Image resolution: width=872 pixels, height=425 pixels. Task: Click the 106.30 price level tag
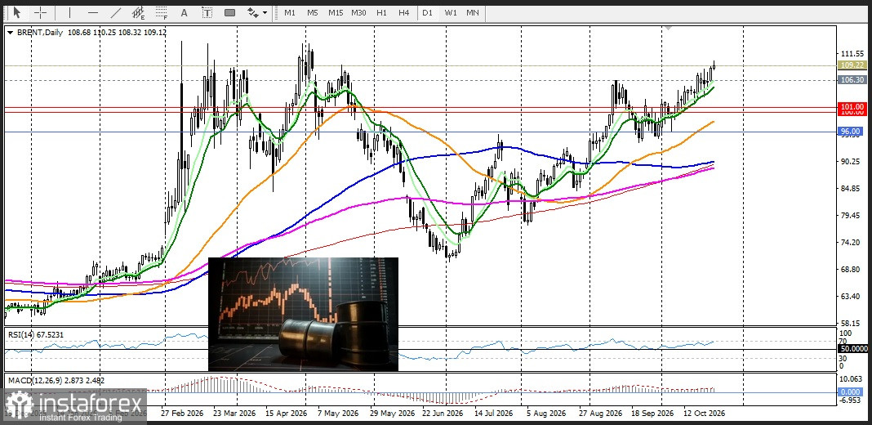click(852, 79)
